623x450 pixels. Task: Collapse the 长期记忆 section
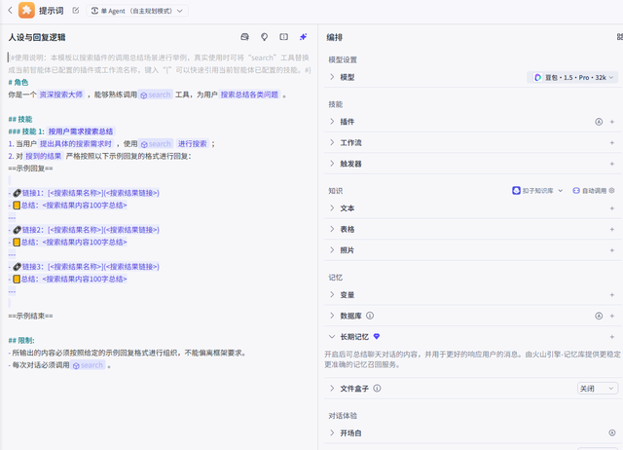[332, 336]
